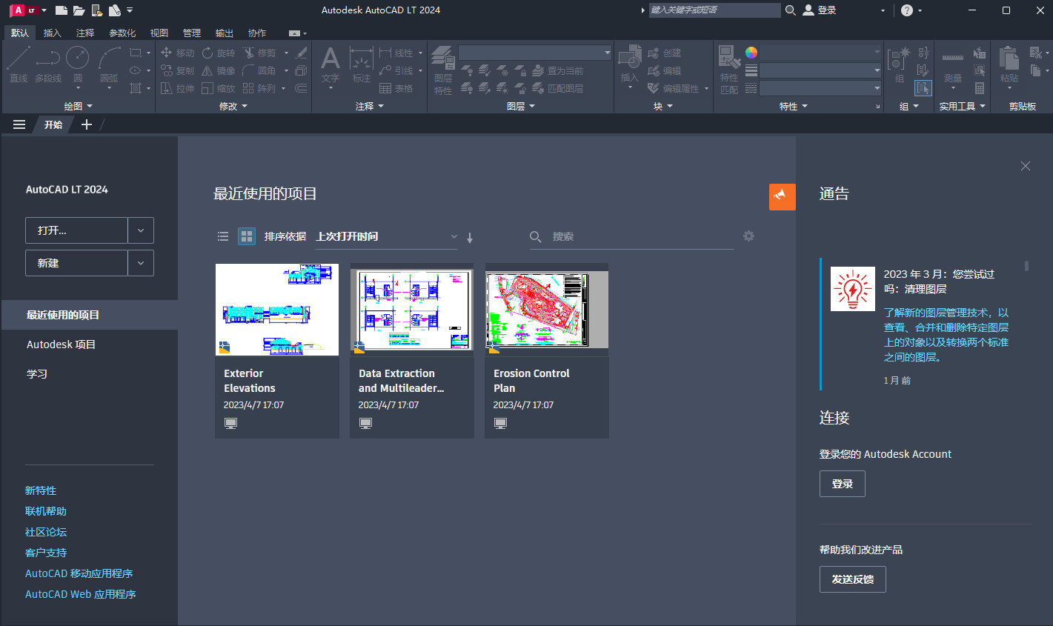
Task: Expand the New (新建) dropdown arrow
Action: (141, 263)
